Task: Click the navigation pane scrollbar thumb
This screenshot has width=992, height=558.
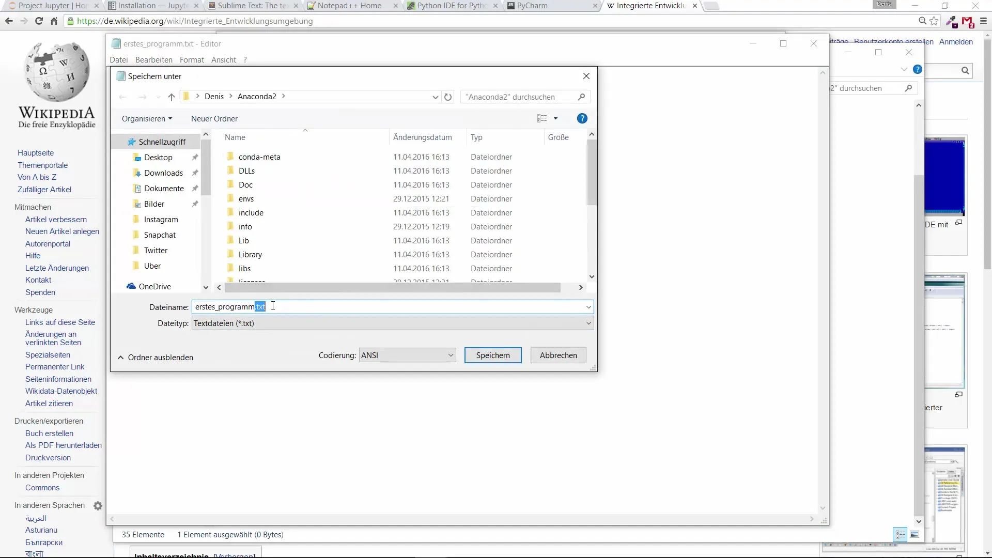Action: click(206, 168)
